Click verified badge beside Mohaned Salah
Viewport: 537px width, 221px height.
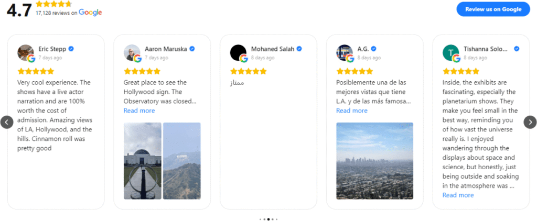(x=299, y=49)
